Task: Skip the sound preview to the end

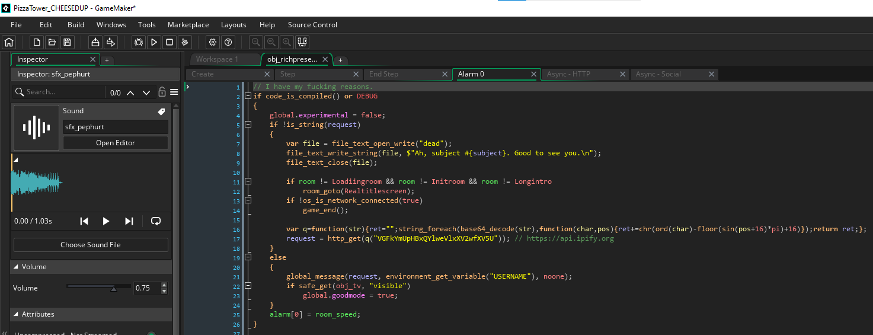Action: coord(129,221)
